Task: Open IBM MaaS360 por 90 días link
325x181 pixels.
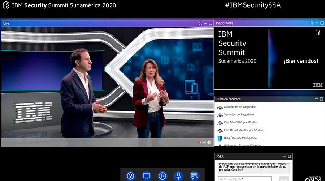Action: click(241, 122)
